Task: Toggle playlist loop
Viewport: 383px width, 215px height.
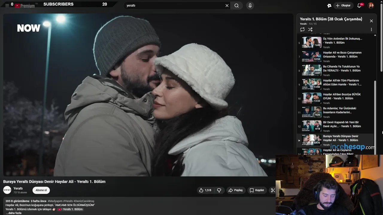Action: tap(303, 30)
